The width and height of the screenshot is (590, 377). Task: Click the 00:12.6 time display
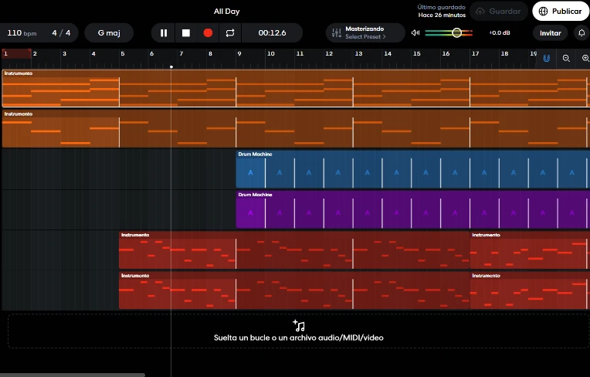point(272,33)
